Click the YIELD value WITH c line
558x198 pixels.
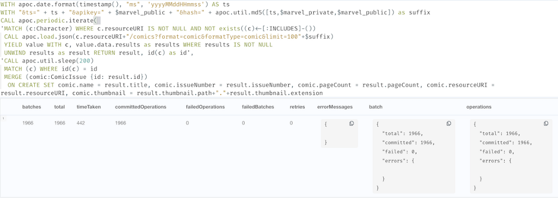click(x=138, y=45)
